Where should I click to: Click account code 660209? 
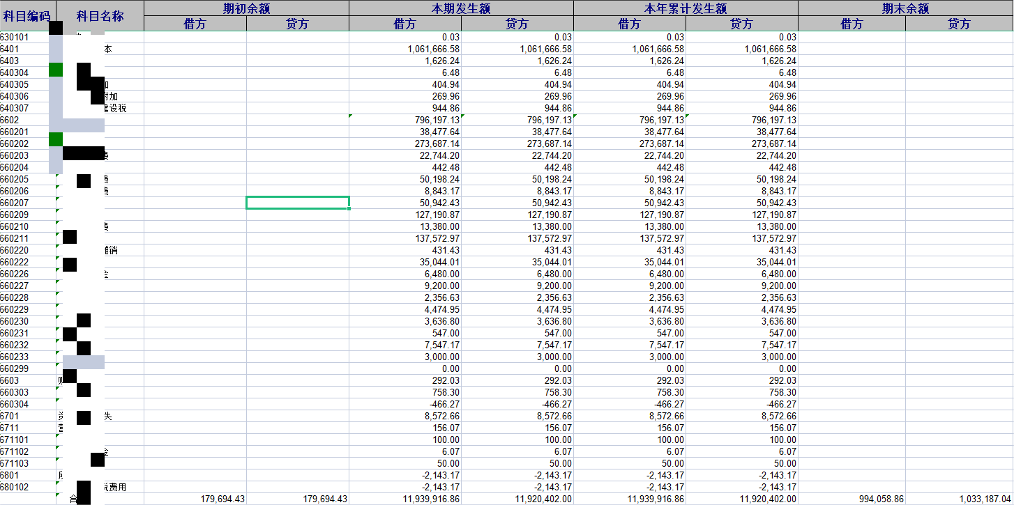(15, 215)
